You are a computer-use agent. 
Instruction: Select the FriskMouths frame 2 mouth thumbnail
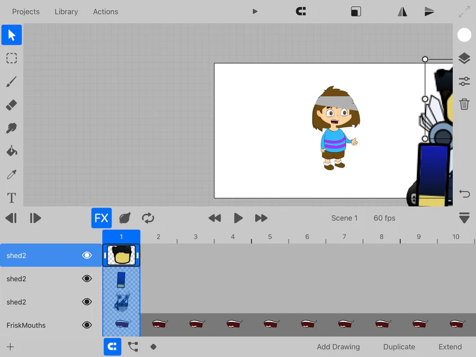[x=159, y=324]
